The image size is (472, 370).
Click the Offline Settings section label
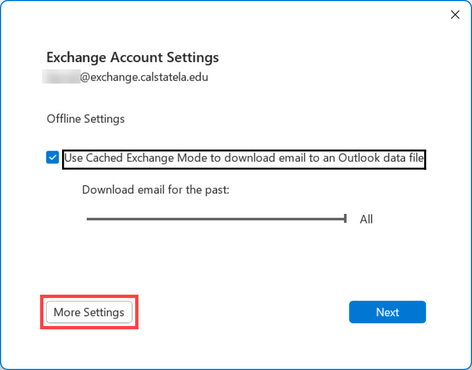(85, 119)
